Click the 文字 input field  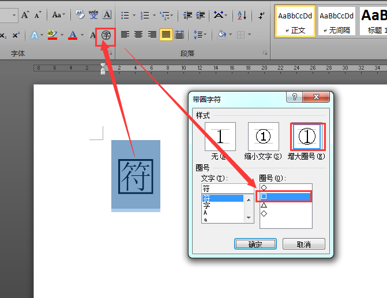pyautogui.click(x=228, y=188)
